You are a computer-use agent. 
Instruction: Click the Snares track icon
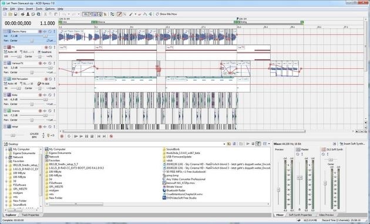[x=9, y=111]
